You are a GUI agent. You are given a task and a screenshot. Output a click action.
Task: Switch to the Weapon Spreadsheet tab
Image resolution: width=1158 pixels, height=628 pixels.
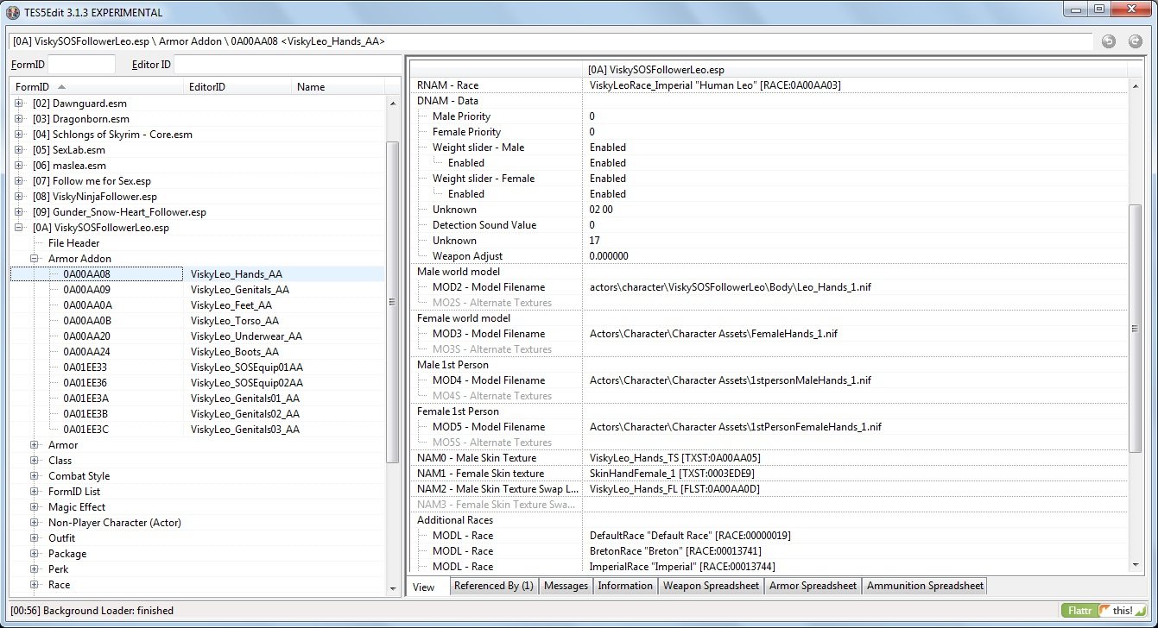click(x=711, y=586)
